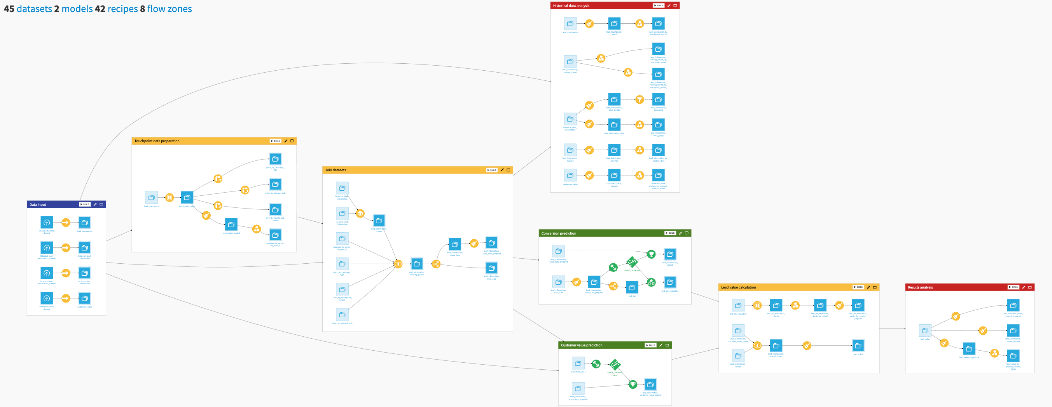1052x407 pixels.
Task: Click the recipes link in flow summary
Action: pos(122,9)
